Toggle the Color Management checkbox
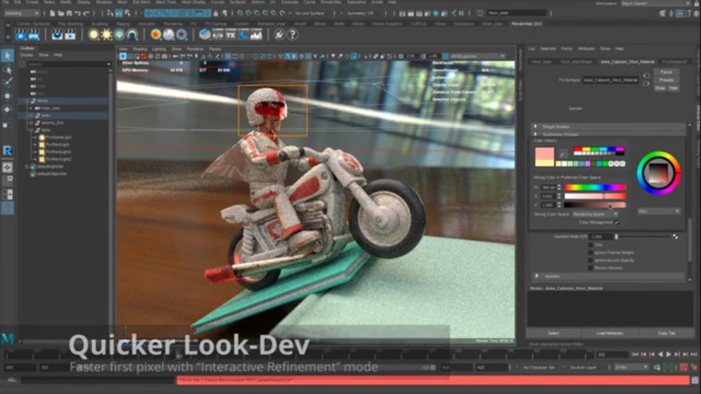The height and width of the screenshot is (394, 701). coord(617,222)
